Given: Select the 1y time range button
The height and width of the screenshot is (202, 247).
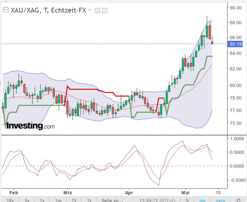Looking at the screenshot, I should [42, 200].
